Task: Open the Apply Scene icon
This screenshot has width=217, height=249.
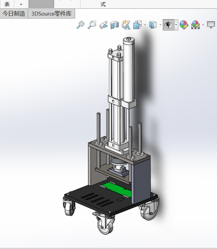Action: pyautogui.click(x=195, y=25)
